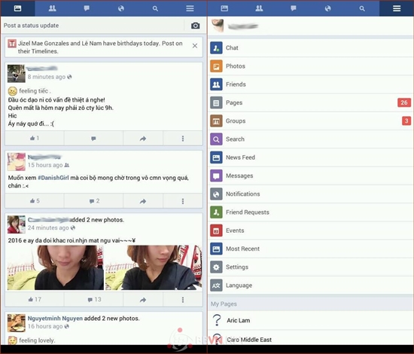Like the post with 17 likes
Image resolution: width=414 pixels, height=354 pixels.
pos(35,300)
